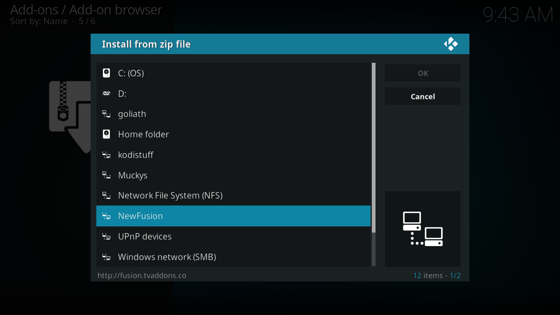Screen dimensions: 560x315
Task: Click the network computer icon beside goliath
Action: (107, 114)
